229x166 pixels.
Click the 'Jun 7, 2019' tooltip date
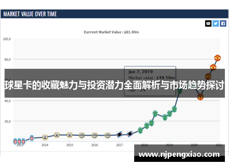point(141,72)
